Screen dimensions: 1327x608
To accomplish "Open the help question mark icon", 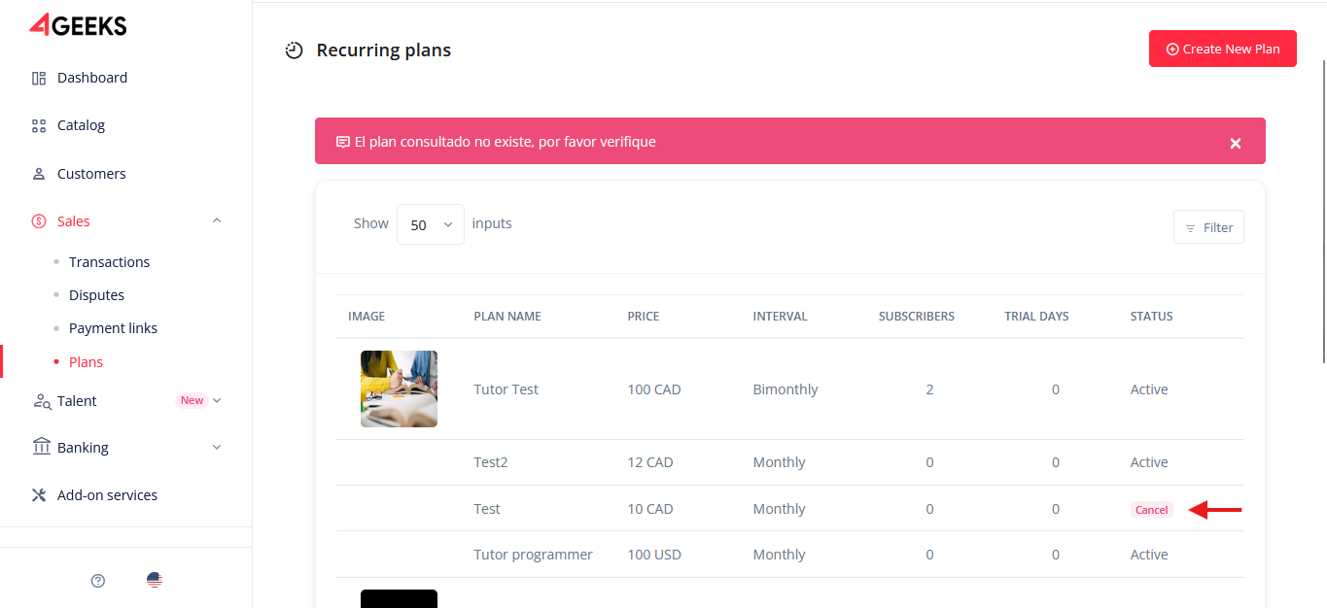I will [x=97, y=581].
